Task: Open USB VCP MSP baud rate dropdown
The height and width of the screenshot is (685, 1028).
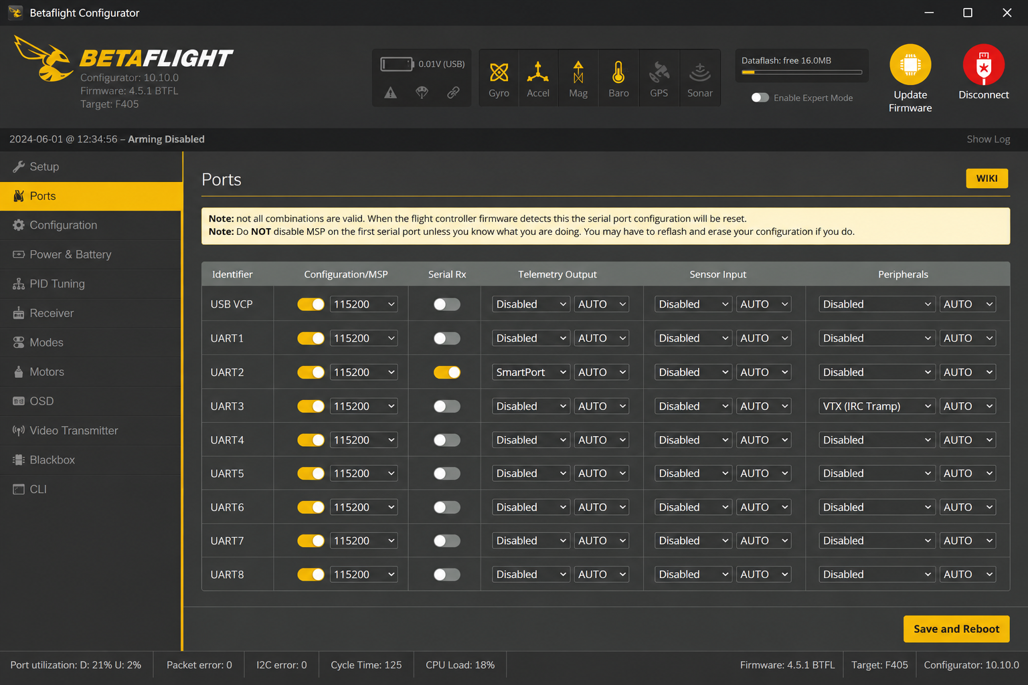Action: coord(364,304)
